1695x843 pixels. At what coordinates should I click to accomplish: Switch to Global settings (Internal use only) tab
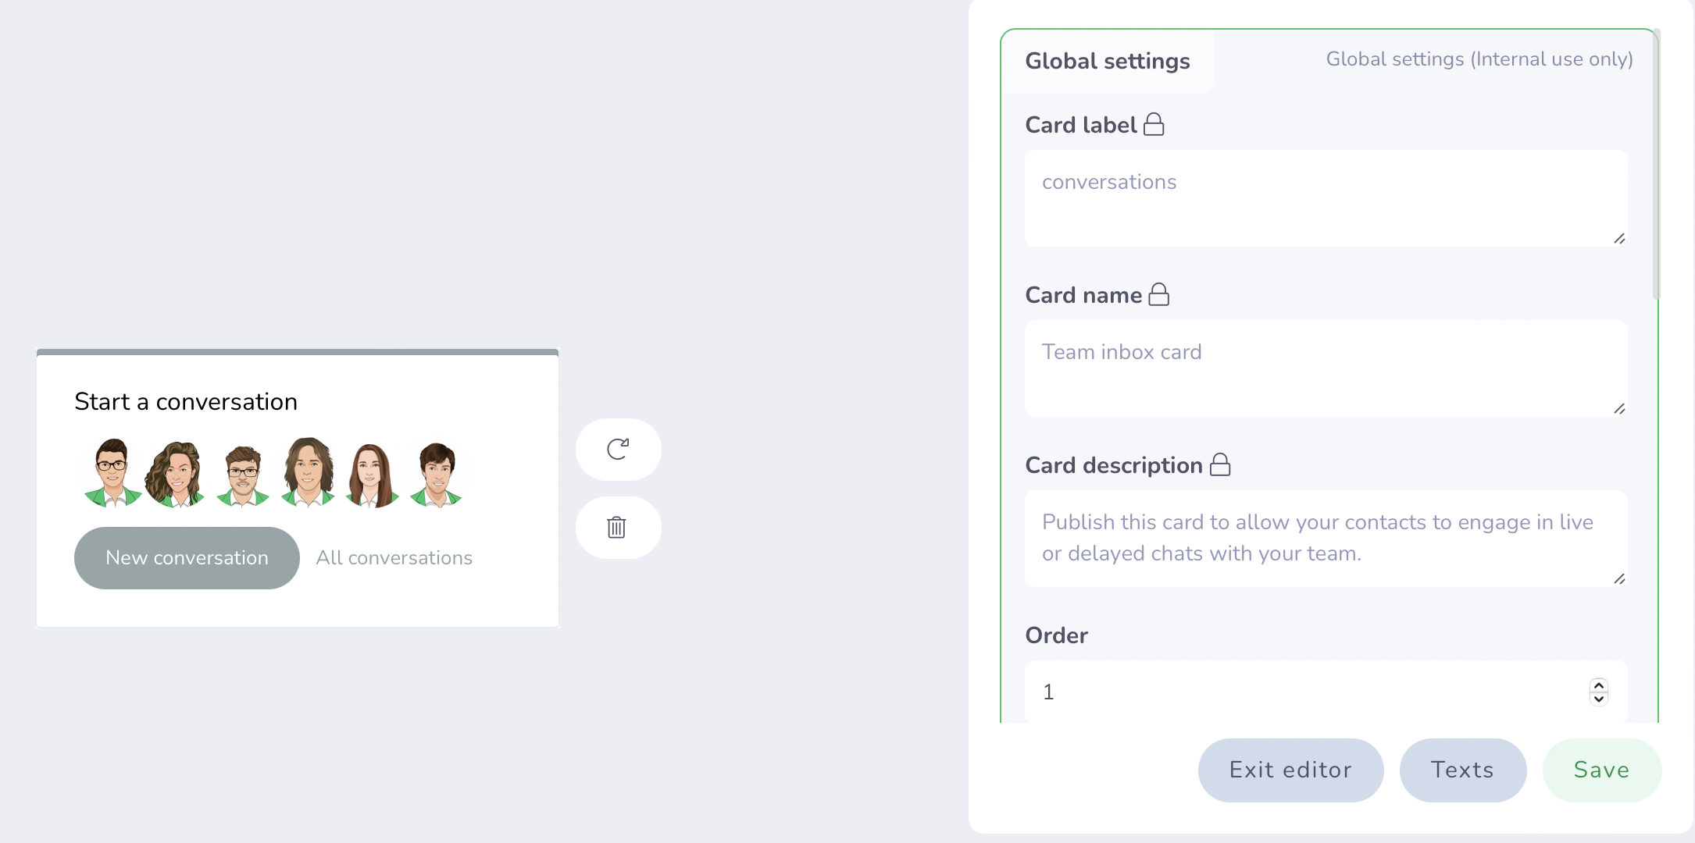(1479, 59)
